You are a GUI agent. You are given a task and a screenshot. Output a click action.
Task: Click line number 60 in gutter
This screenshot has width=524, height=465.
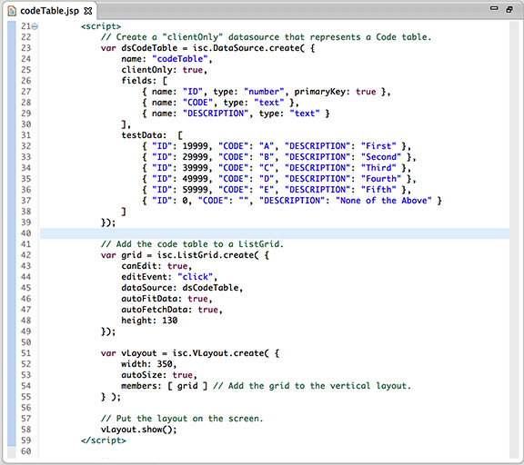pos(26,451)
